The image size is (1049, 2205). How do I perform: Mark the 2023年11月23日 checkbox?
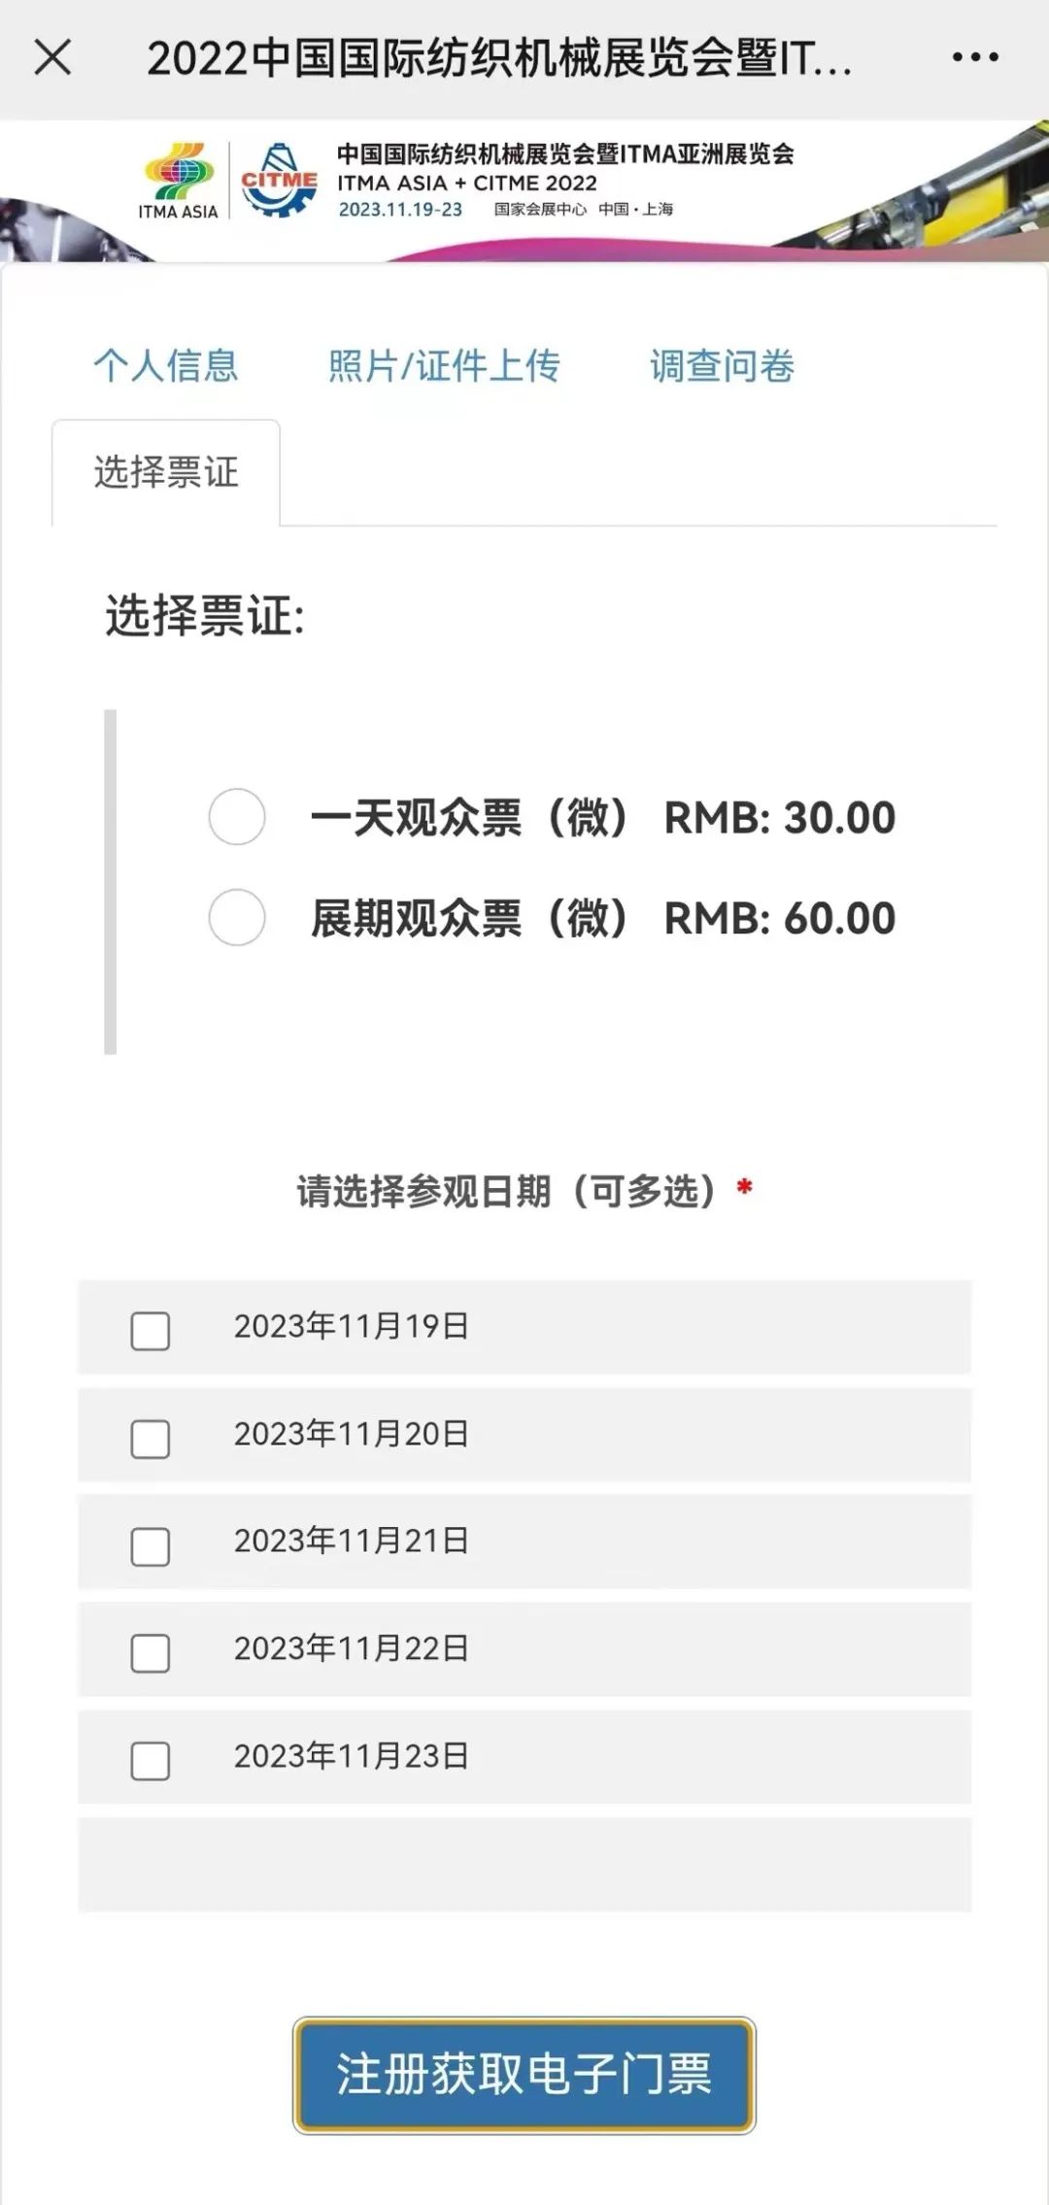[x=151, y=1760]
